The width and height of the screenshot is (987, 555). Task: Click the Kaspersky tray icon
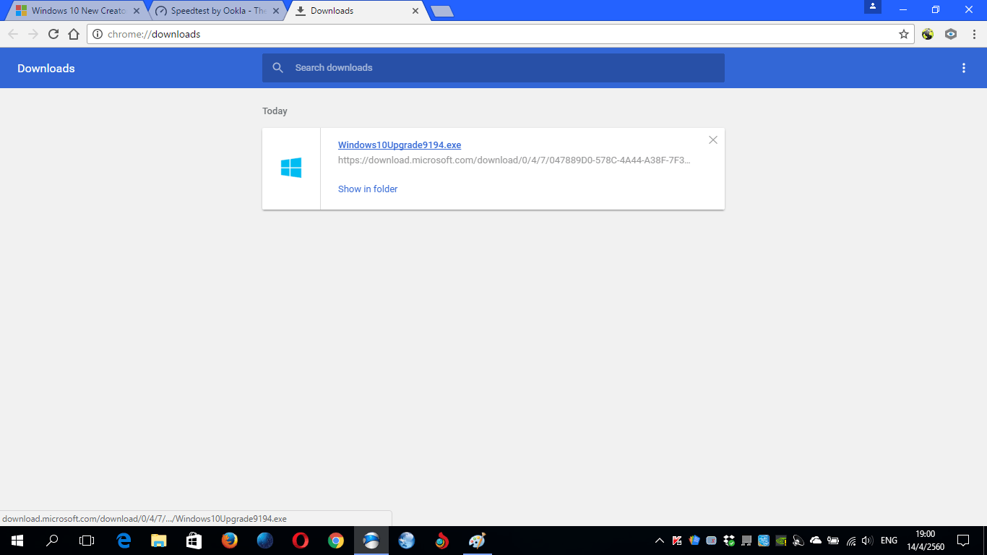coord(677,541)
